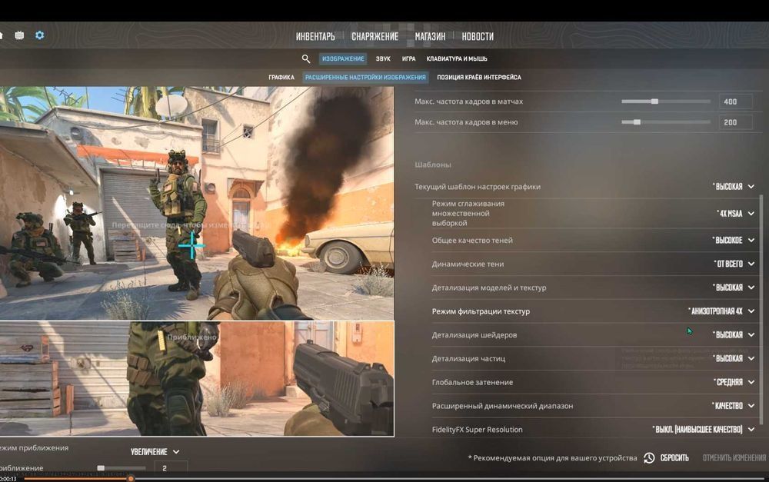Open Детализация моделей и текстур dropdown
This screenshot has height=482, width=769.
coord(733,288)
